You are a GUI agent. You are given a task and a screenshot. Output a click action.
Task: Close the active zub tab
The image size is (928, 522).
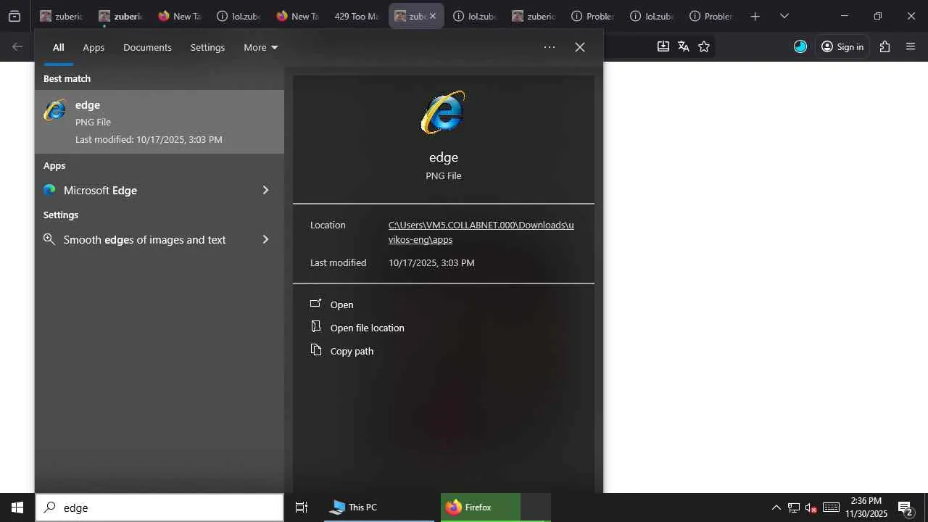pyautogui.click(x=433, y=16)
